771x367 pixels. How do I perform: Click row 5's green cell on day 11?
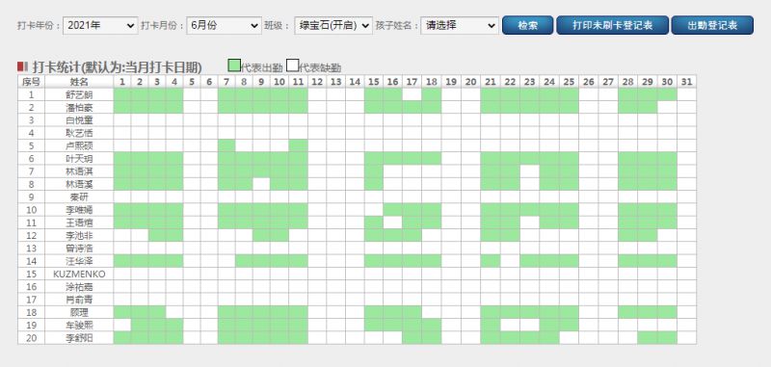(x=298, y=145)
